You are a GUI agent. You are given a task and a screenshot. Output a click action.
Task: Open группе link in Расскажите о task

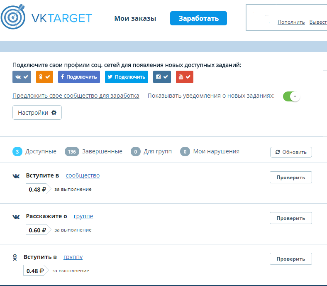(83, 217)
